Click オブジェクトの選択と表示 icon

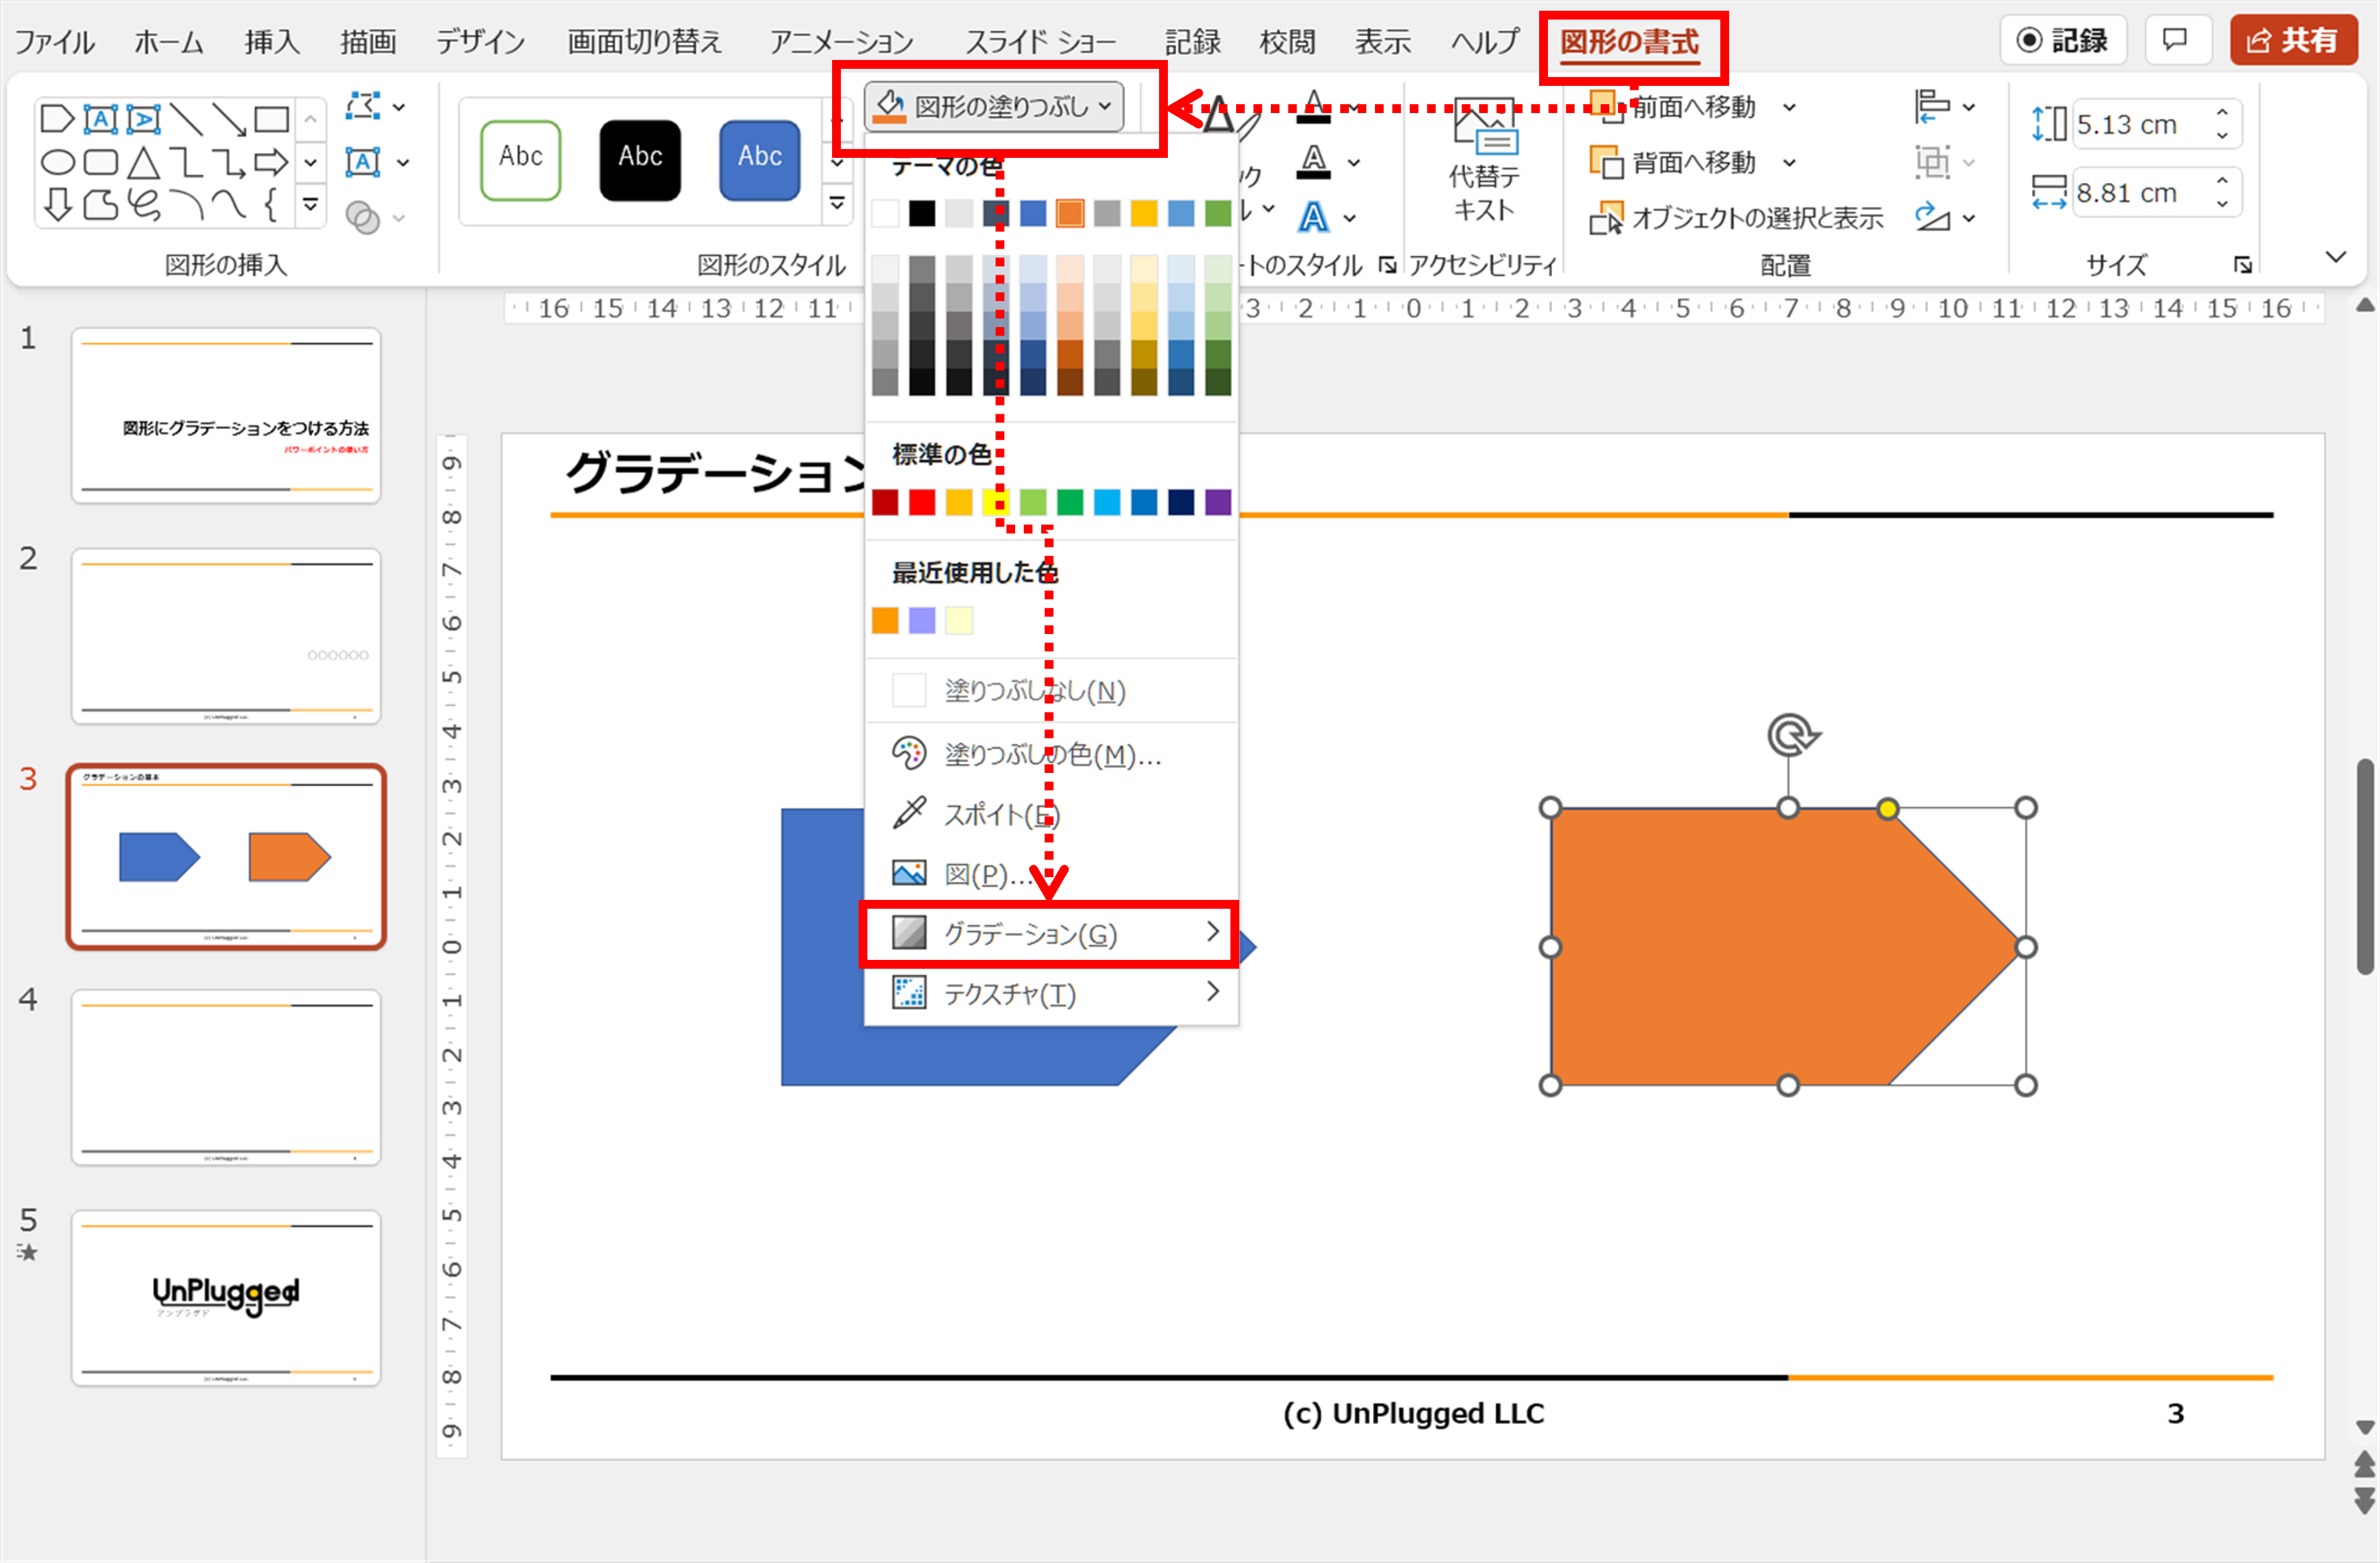[1606, 218]
